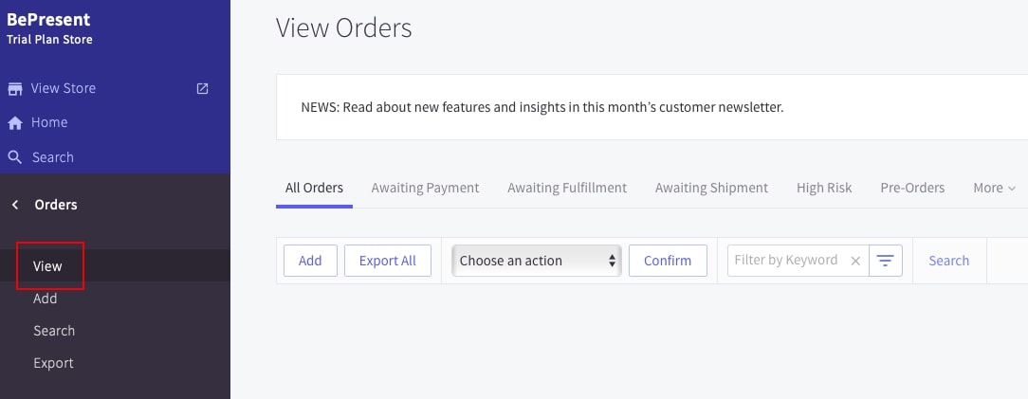Show the Pre-Orders tab
This screenshot has width=1028, height=399.
pyautogui.click(x=912, y=188)
